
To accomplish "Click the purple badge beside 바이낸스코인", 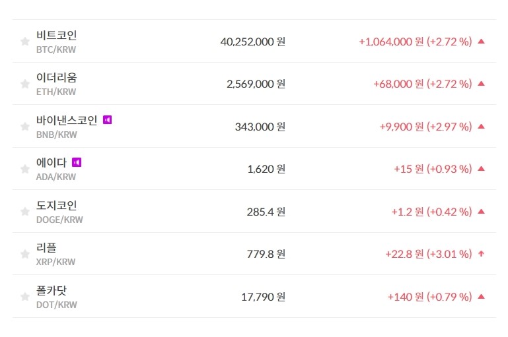I will (x=108, y=120).
